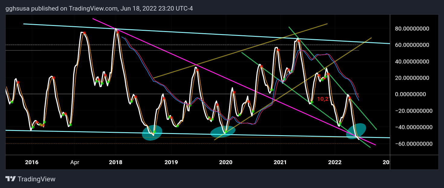Click the 2016 time axis label
This screenshot has width=444, height=188.
(x=32, y=162)
